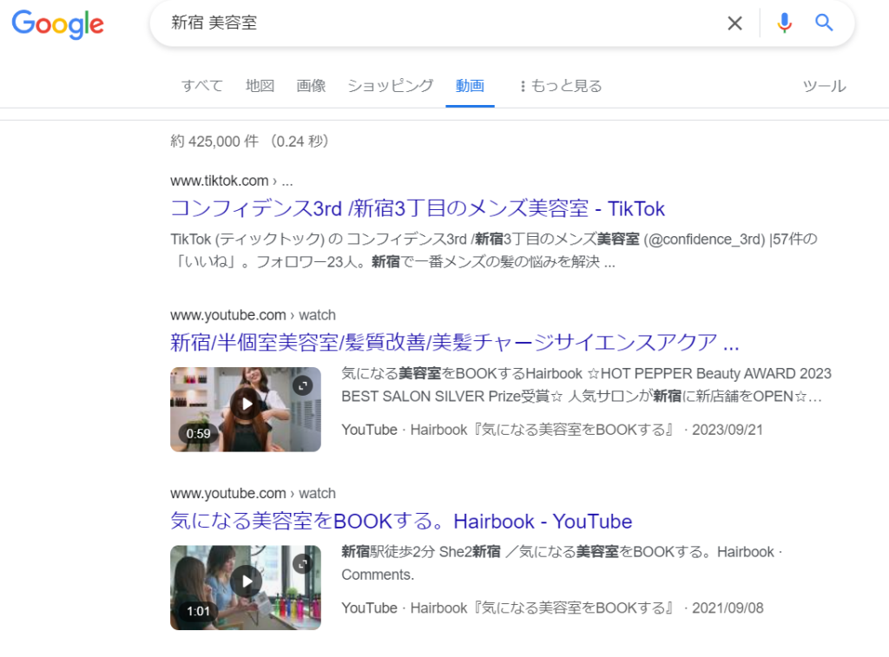Play the 1:01 video thumbnail
The height and width of the screenshot is (657, 889).
[246, 582]
